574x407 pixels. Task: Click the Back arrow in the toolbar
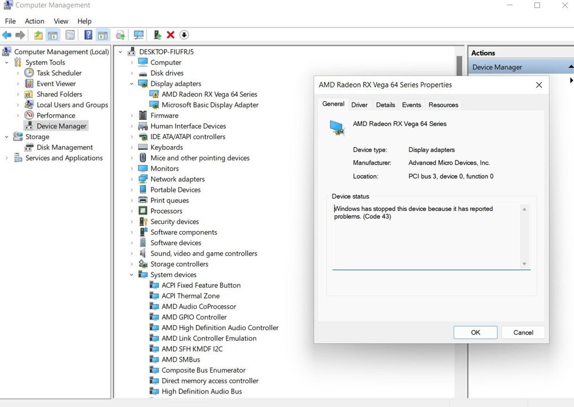(7, 35)
